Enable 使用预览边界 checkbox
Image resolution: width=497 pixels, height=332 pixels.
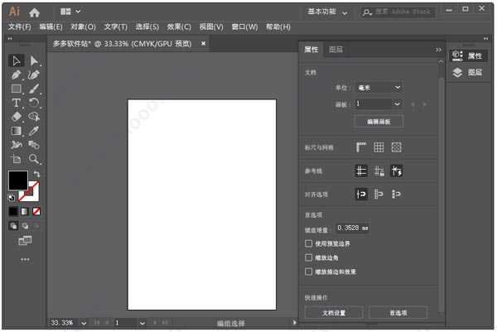[309, 244]
